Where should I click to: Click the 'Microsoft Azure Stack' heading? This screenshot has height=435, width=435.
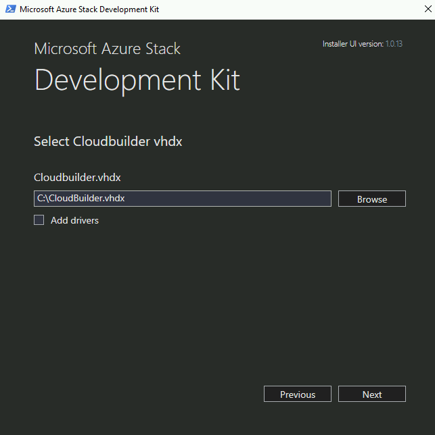tap(107, 49)
